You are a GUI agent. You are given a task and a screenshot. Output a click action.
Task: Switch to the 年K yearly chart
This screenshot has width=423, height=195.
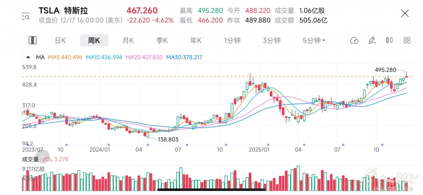point(195,40)
